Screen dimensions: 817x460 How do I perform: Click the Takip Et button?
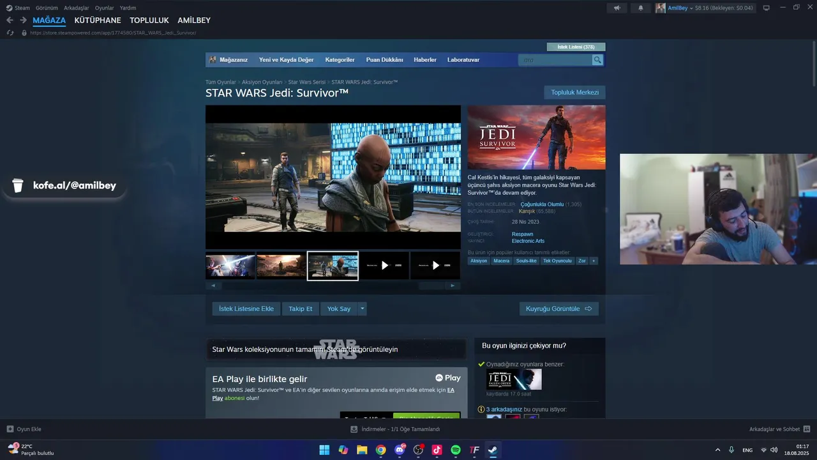point(301,309)
